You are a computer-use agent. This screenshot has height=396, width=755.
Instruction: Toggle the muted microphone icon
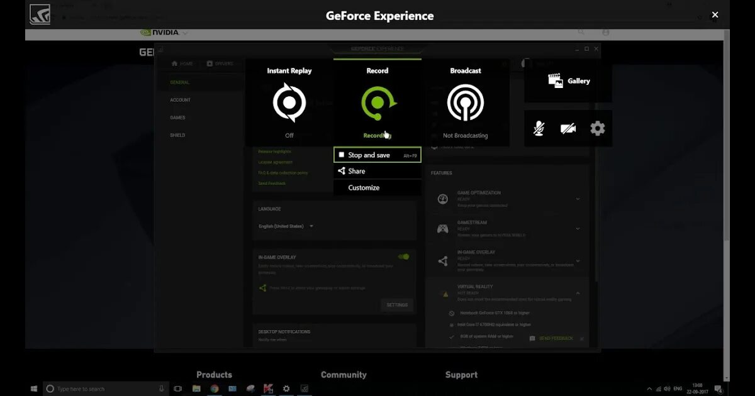coord(539,128)
